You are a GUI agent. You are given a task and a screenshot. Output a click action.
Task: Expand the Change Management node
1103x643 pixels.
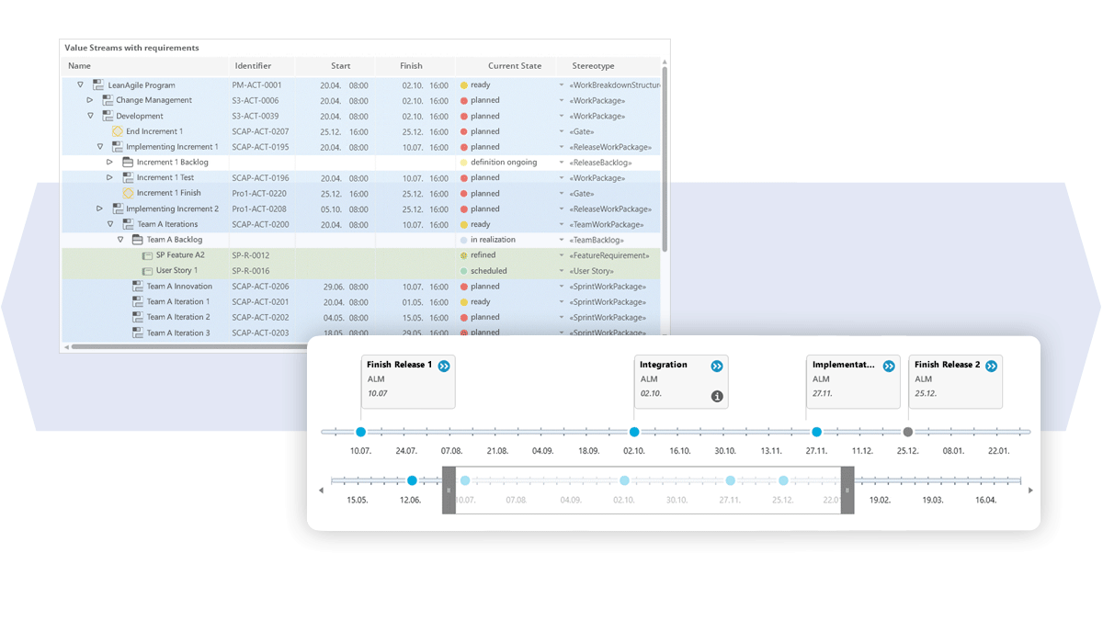click(90, 100)
